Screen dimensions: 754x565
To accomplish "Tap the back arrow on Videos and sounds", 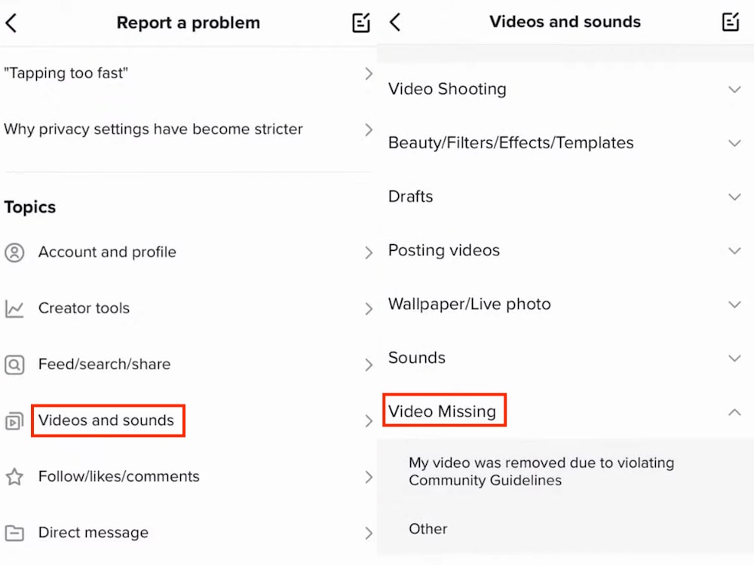I will pos(393,23).
